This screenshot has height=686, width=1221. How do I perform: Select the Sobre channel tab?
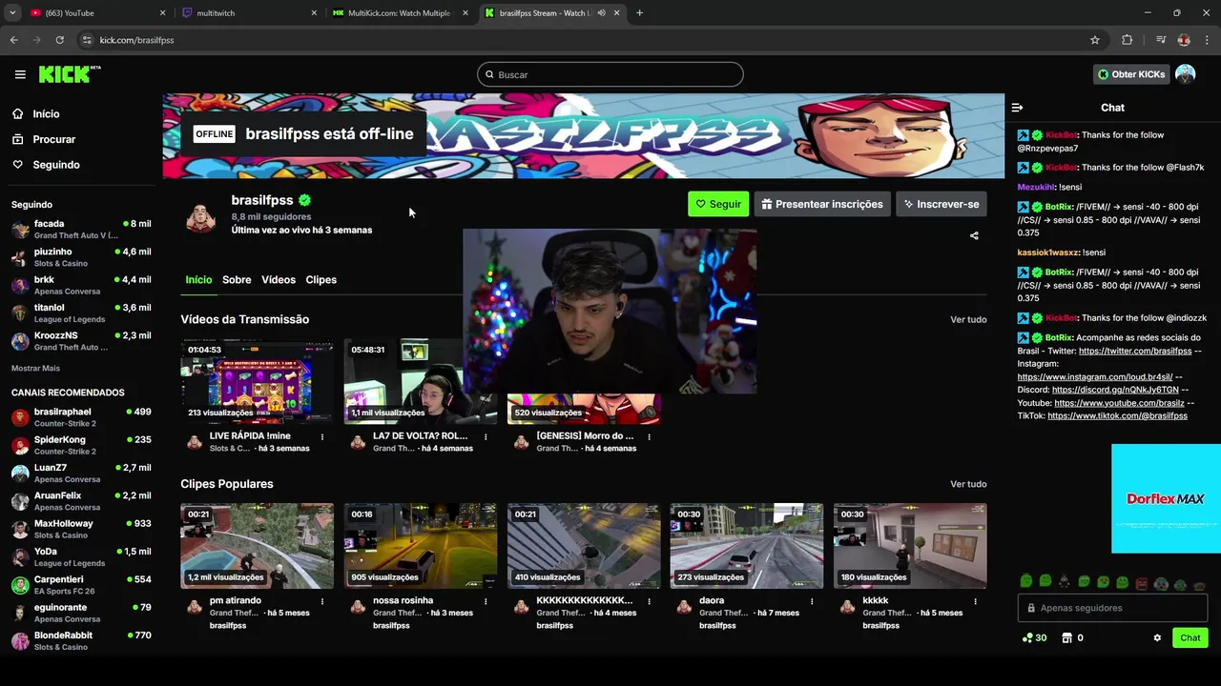(x=237, y=280)
